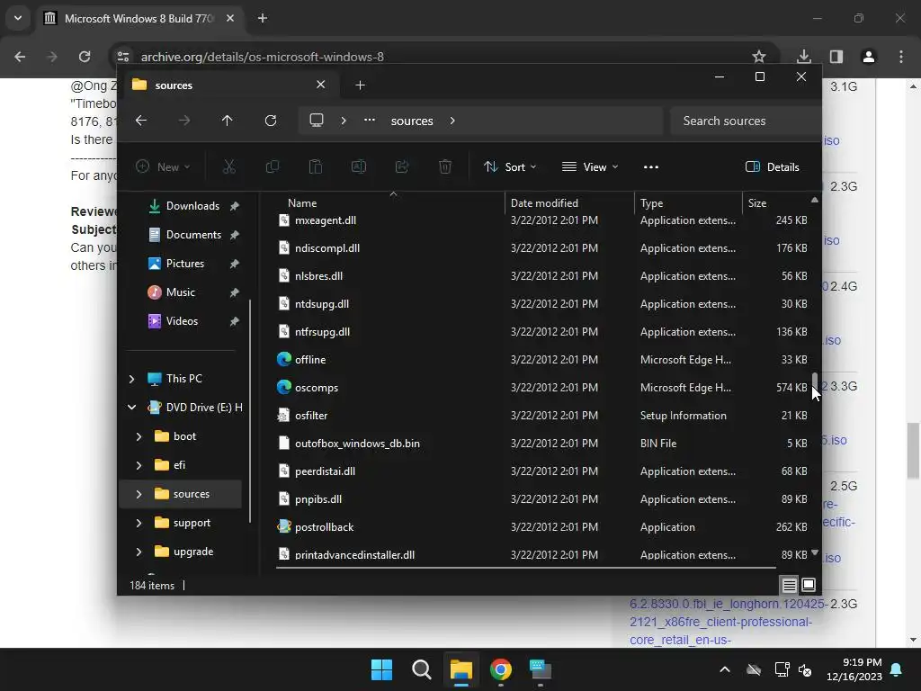Show hidden system tray icons

(725, 669)
